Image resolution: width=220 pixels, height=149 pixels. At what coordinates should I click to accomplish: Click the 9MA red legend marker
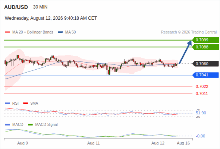click(x=25, y=104)
